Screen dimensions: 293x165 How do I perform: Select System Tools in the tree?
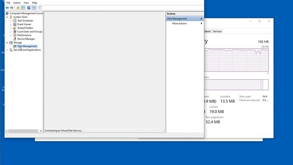pos(20,17)
